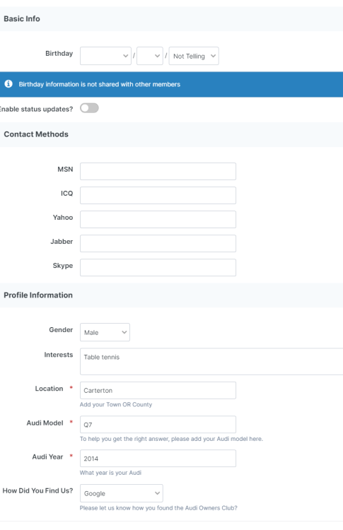Screen dimensions: 343x530
Task: Click the Audi Model field containing Q7
Action: coord(158,425)
